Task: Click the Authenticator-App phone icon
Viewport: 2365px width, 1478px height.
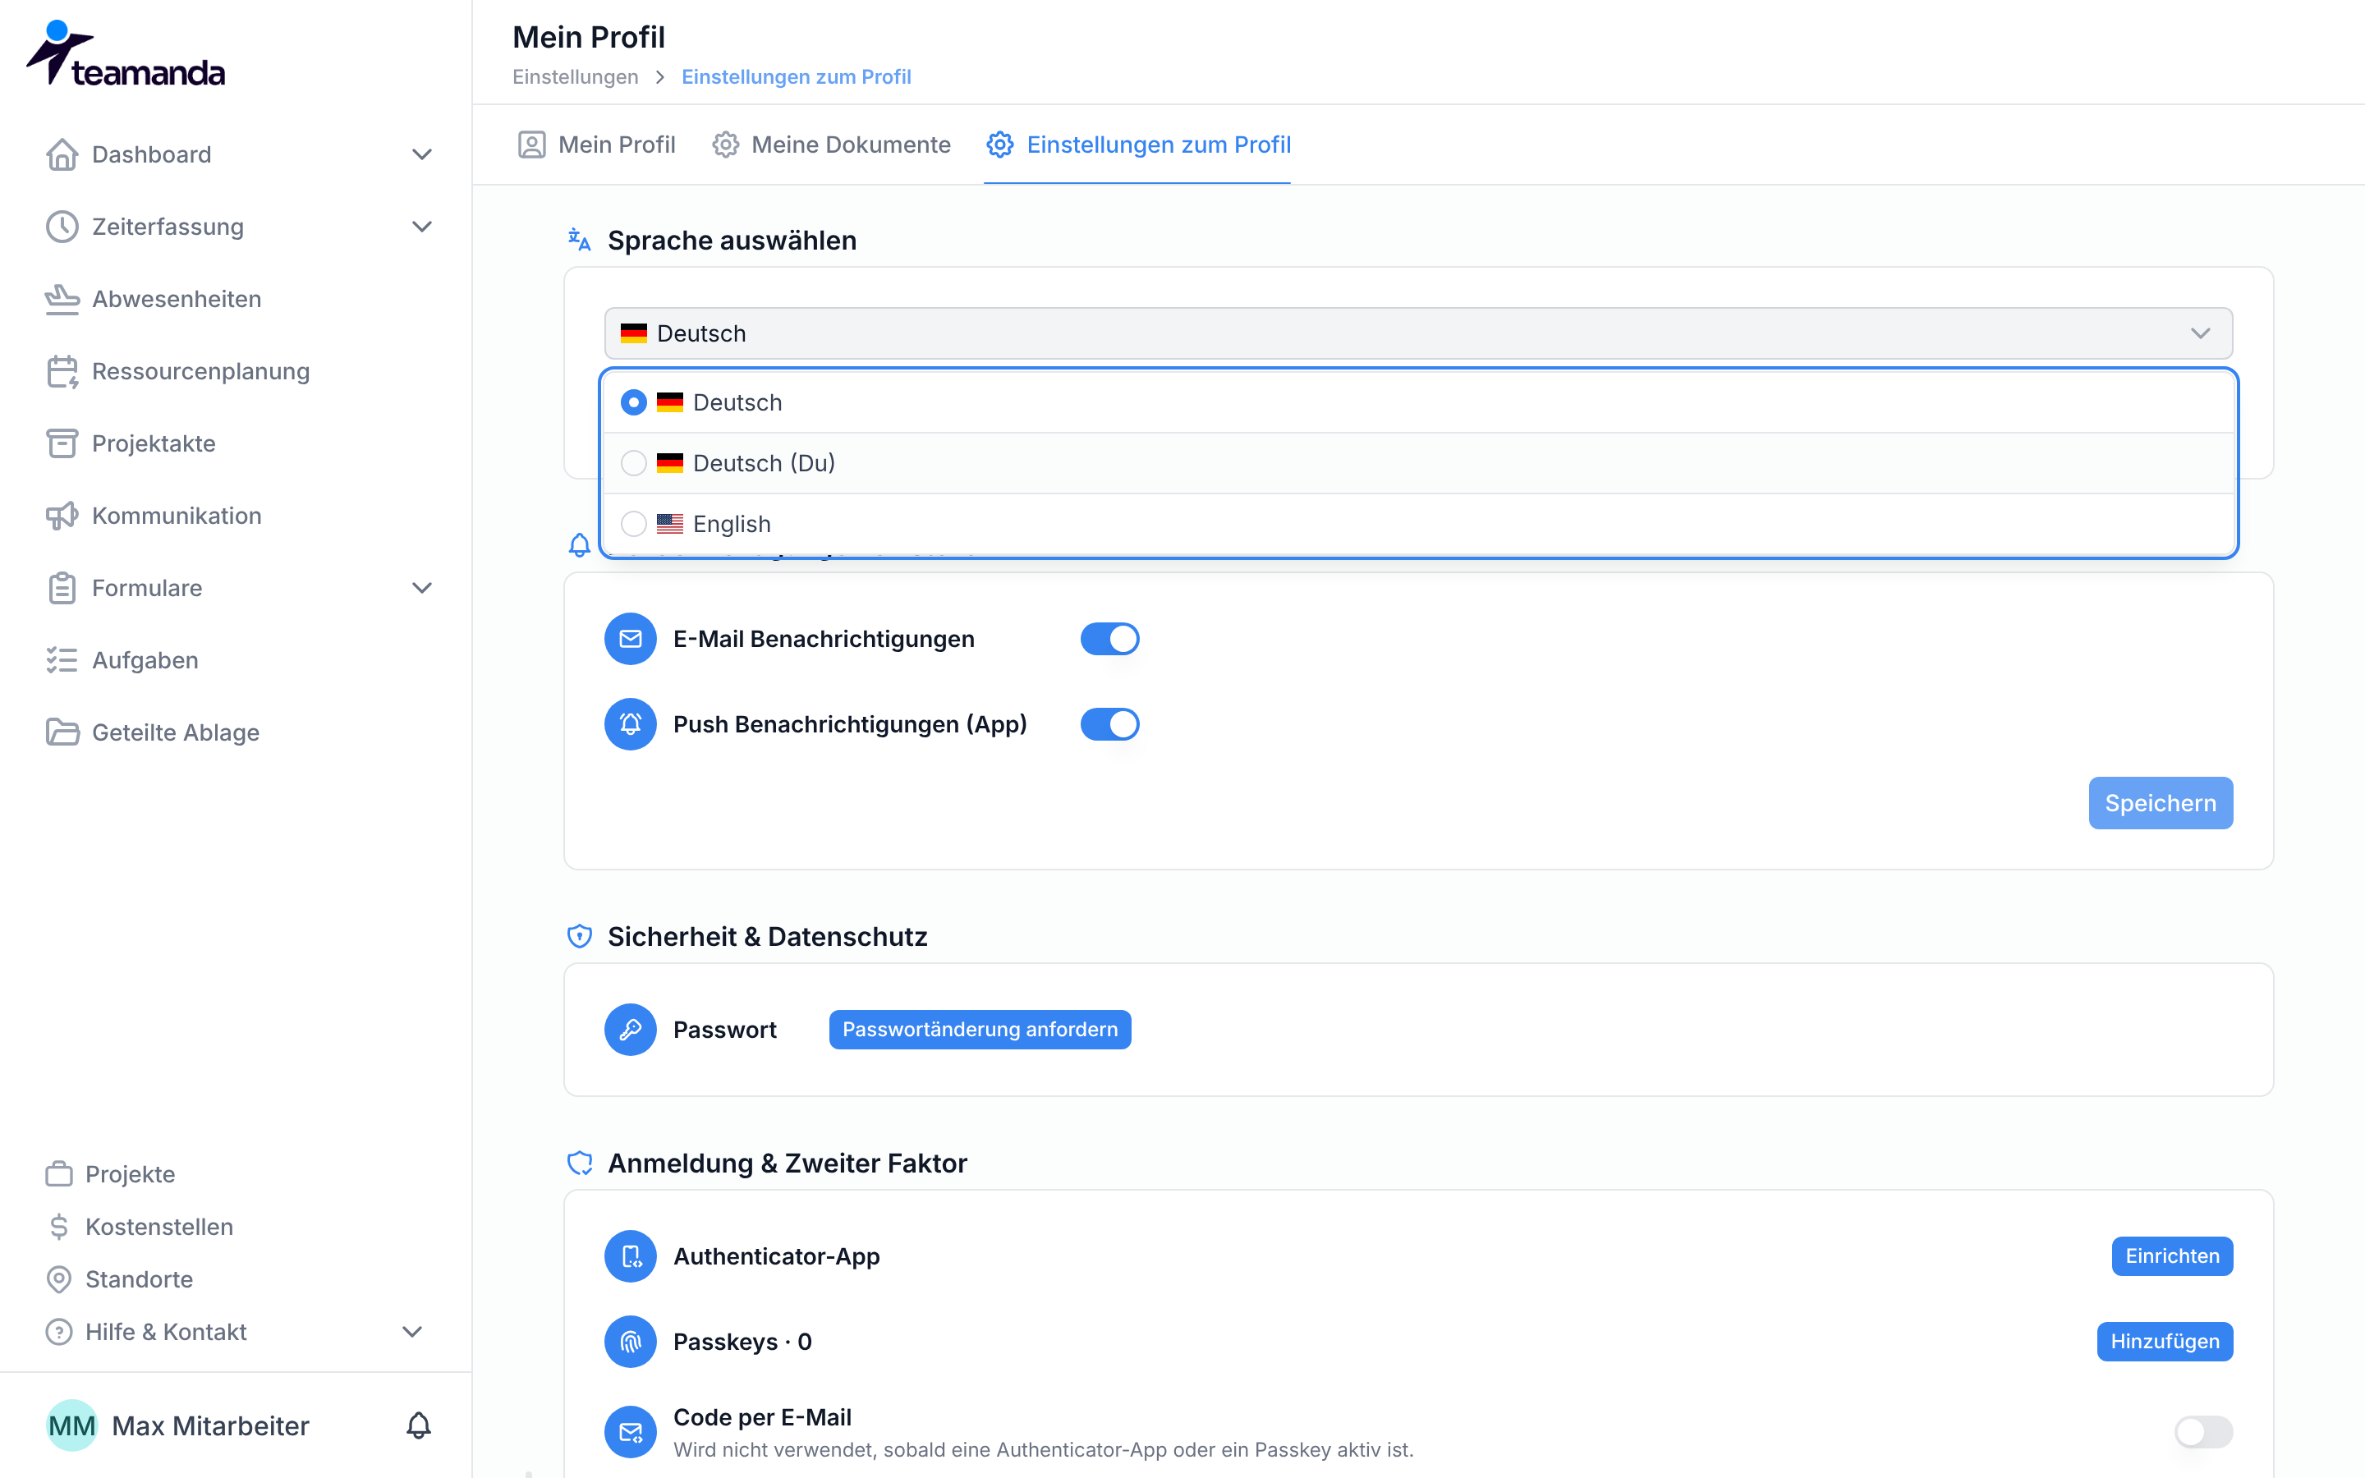Action: (631, 1256)
